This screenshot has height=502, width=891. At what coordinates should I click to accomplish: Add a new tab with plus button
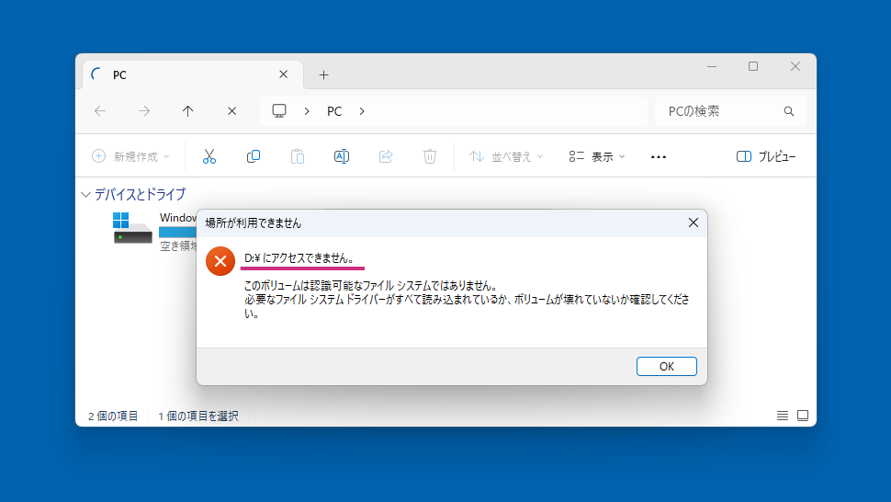[324, 75]
